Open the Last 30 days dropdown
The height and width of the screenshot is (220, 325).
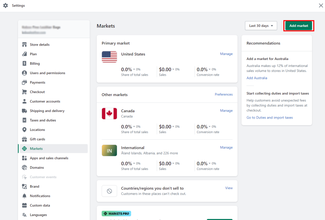point(261,25)
